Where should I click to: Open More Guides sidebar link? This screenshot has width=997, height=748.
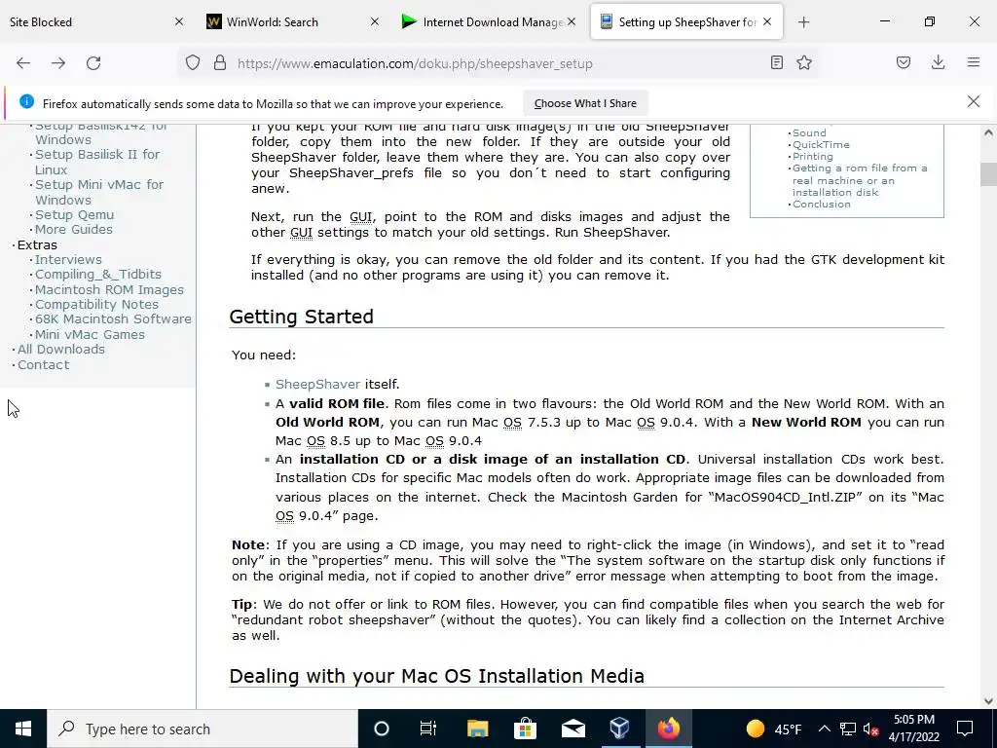pos(74,230)
